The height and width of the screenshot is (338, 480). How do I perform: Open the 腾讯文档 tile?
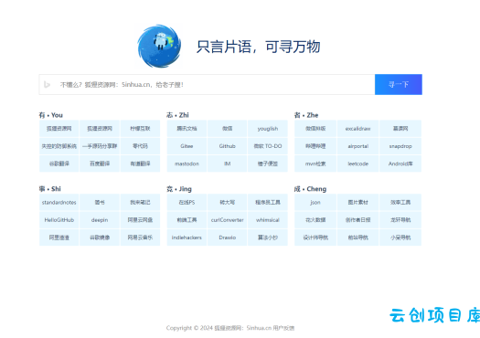click(x=187, y=129)
